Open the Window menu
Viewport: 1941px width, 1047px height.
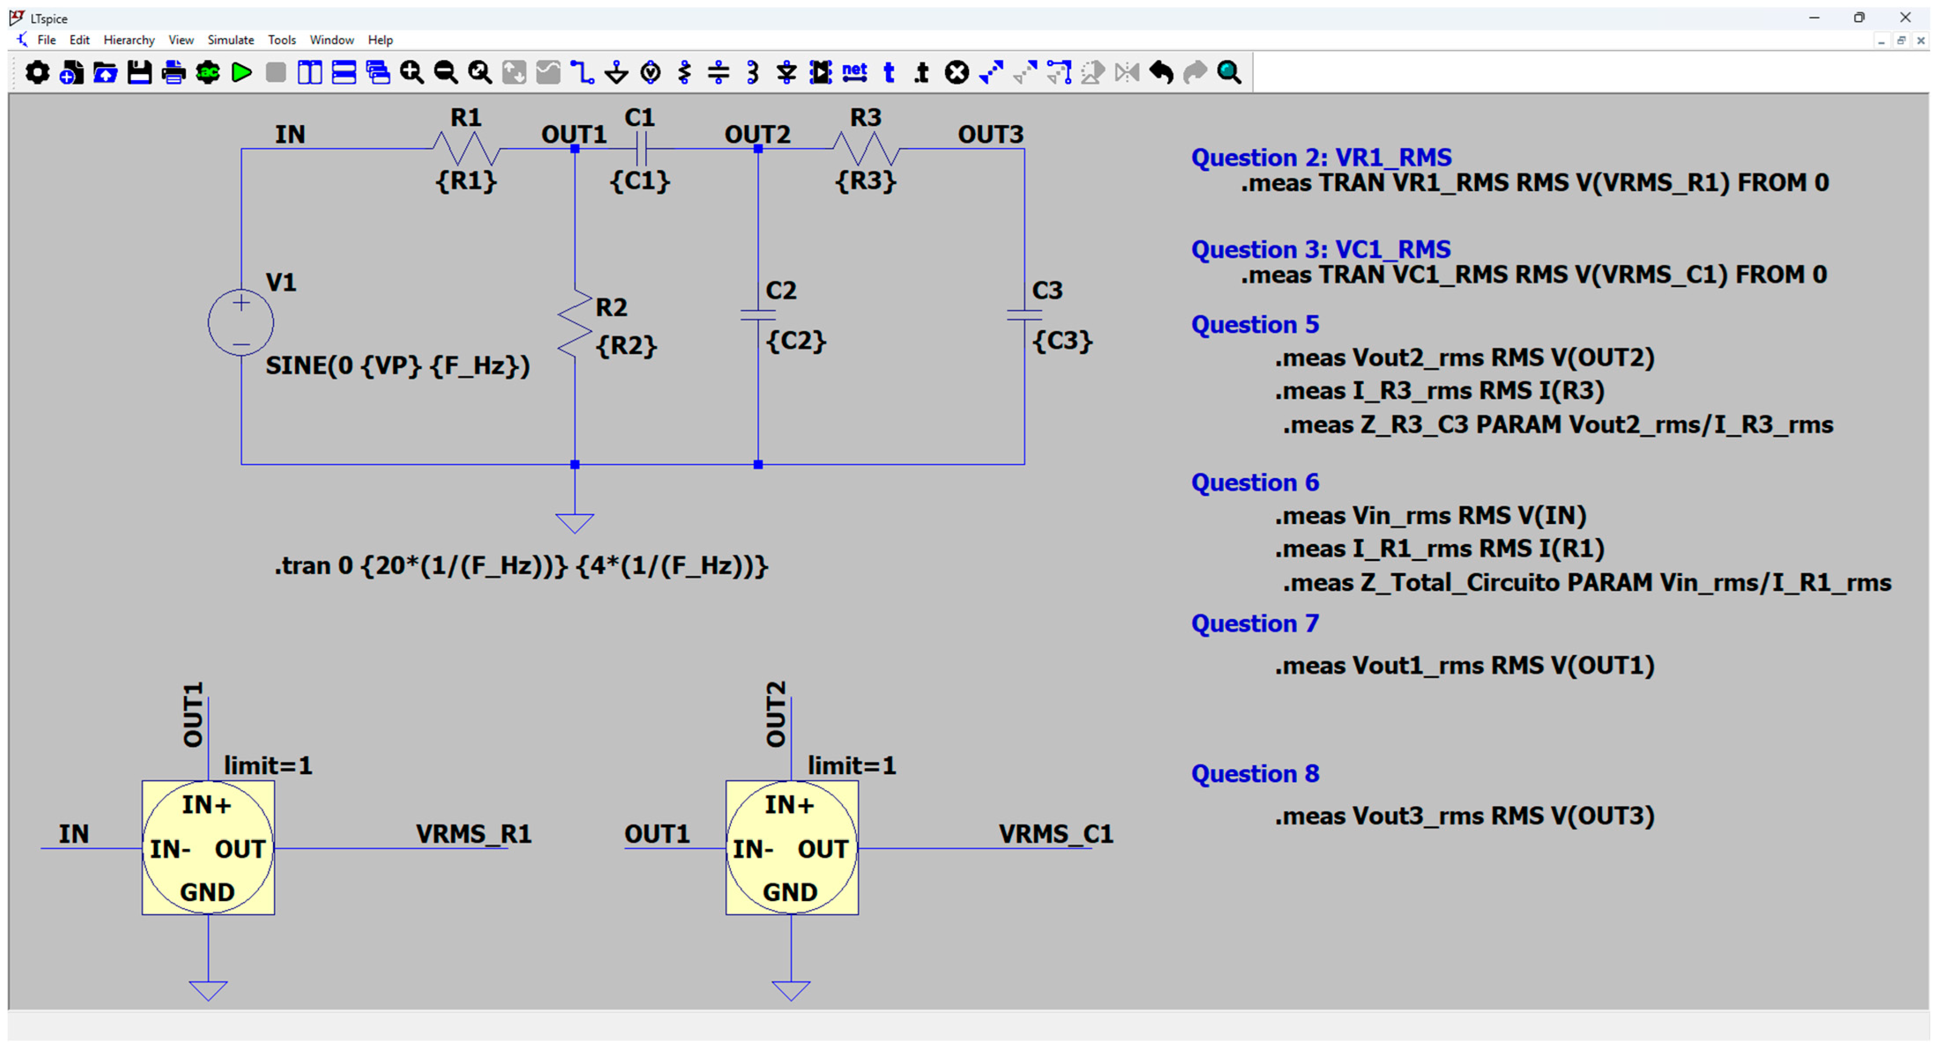point(332,40)
